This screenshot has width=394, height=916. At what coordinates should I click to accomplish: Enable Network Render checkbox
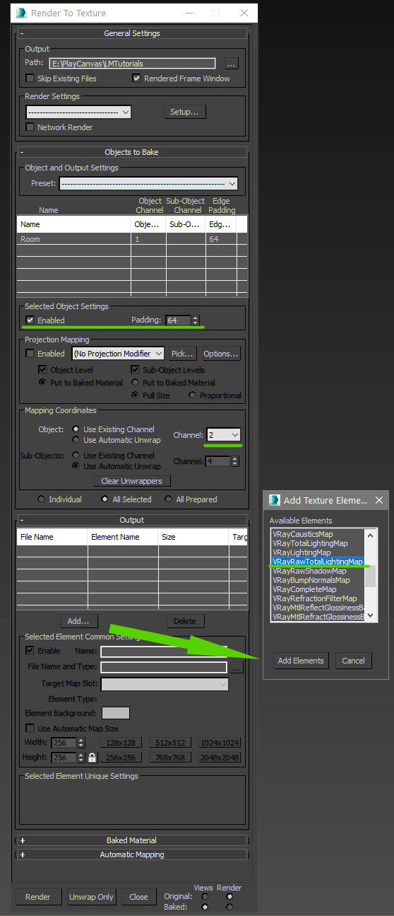pos(30,127)
